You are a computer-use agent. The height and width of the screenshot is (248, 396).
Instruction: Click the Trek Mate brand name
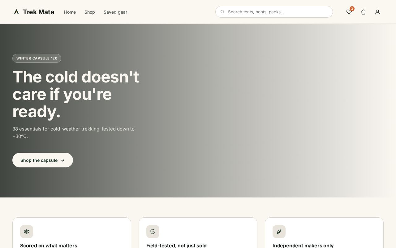(x=38, y=12)
